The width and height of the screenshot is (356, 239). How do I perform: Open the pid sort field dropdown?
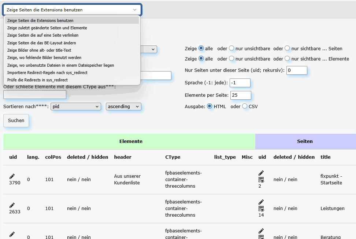[76, 107]
